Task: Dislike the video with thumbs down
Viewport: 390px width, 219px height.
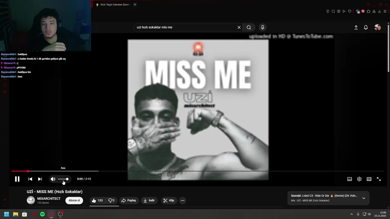Action: (112, 200)
